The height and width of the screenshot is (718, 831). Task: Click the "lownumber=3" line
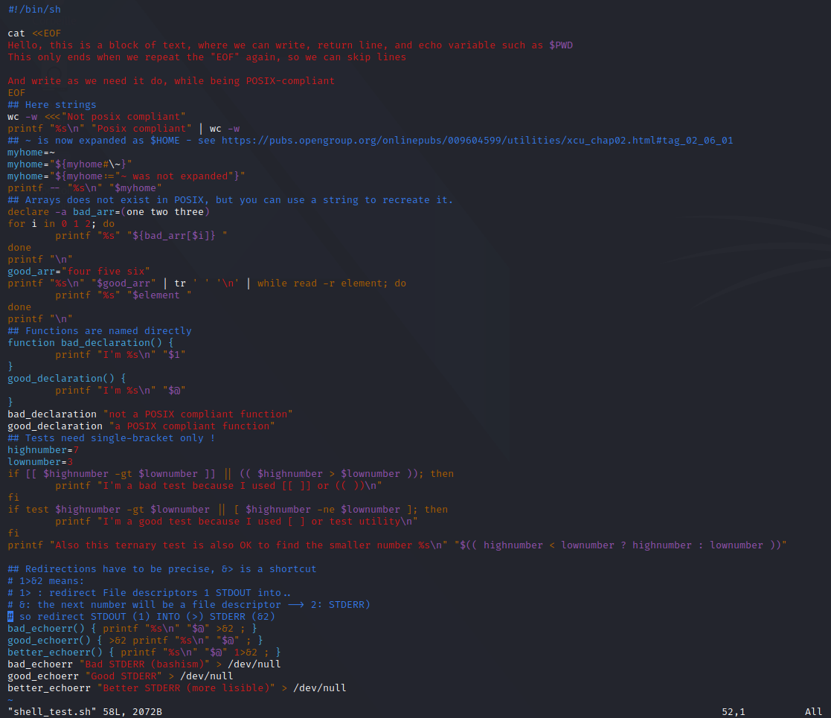pos(40,462)
